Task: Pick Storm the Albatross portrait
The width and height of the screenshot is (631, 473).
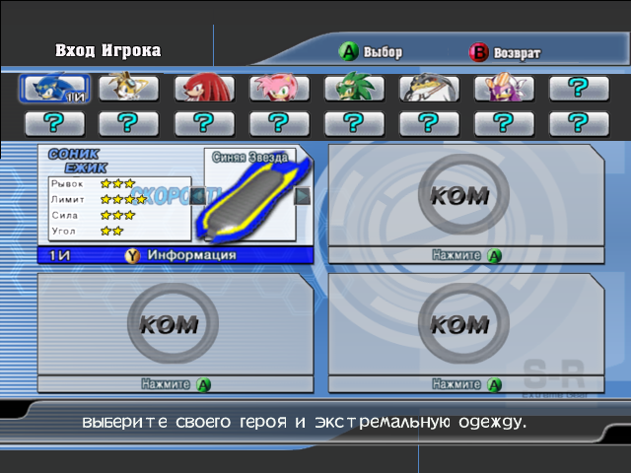Action: click(x=429, y=88)
